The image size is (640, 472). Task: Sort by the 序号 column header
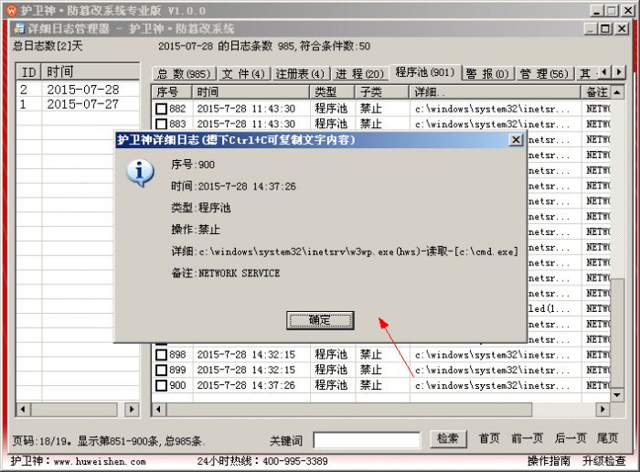172,92
